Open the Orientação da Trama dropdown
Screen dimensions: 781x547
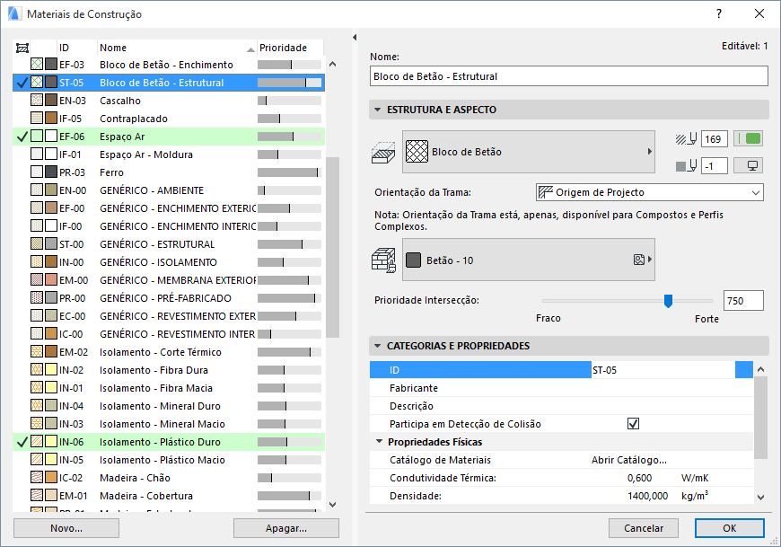[650, 192]
